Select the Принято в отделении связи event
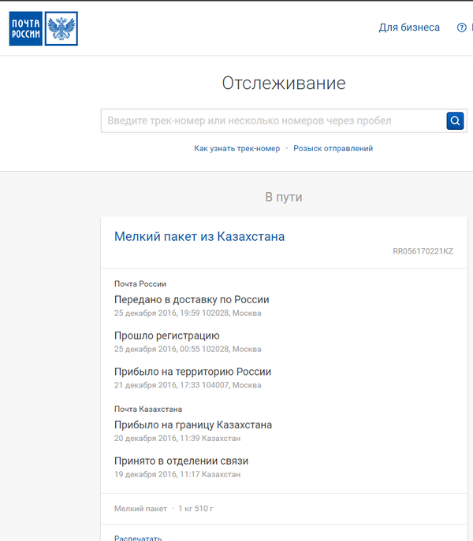 tap(181, 461)
